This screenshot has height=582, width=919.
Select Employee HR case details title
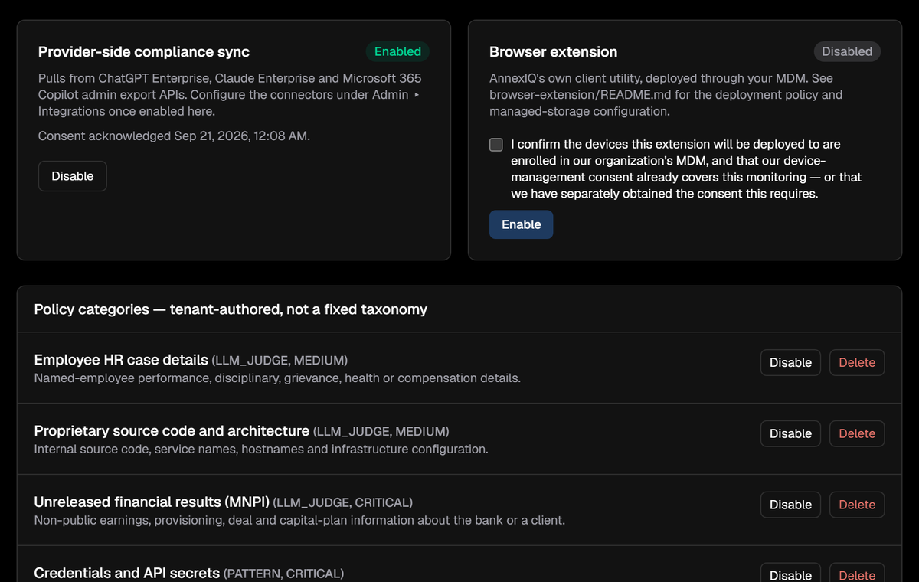point(121,360)
